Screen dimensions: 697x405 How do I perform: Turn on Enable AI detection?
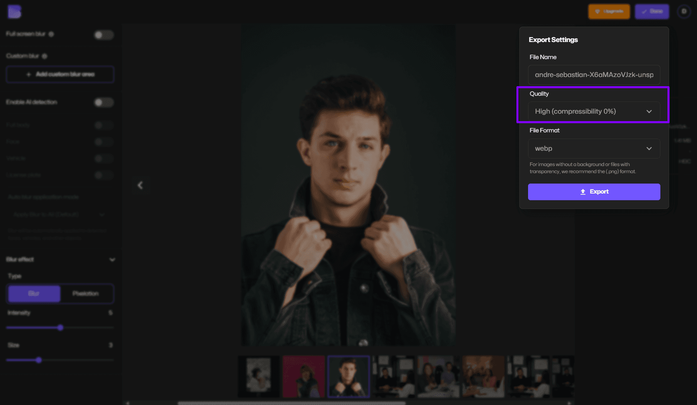click(x=104, y=102)
